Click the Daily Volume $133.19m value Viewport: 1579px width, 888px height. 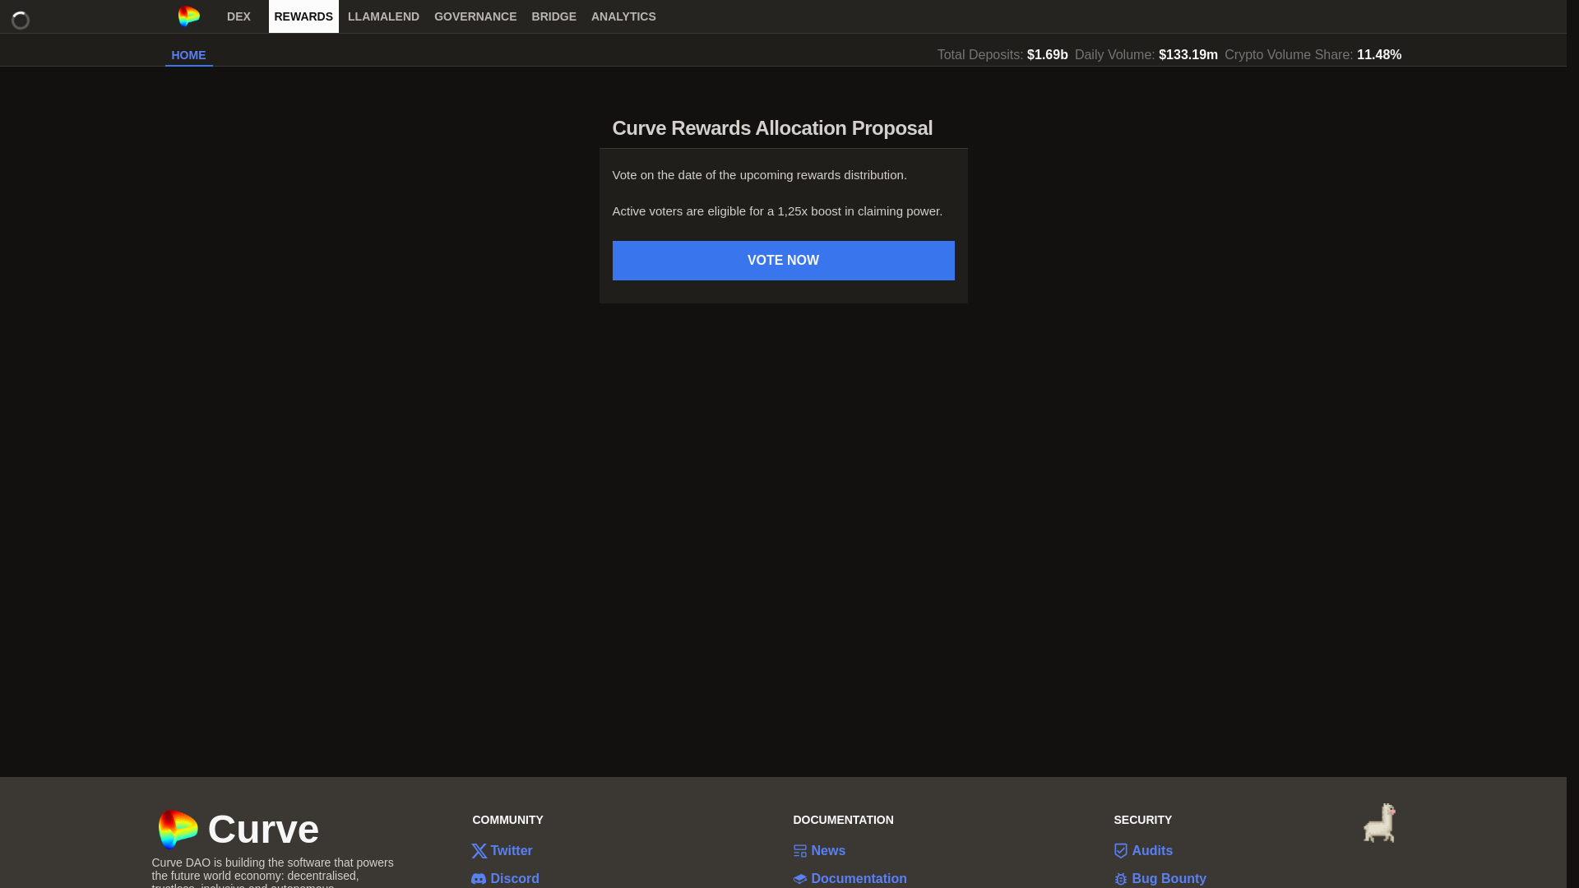1188,55
